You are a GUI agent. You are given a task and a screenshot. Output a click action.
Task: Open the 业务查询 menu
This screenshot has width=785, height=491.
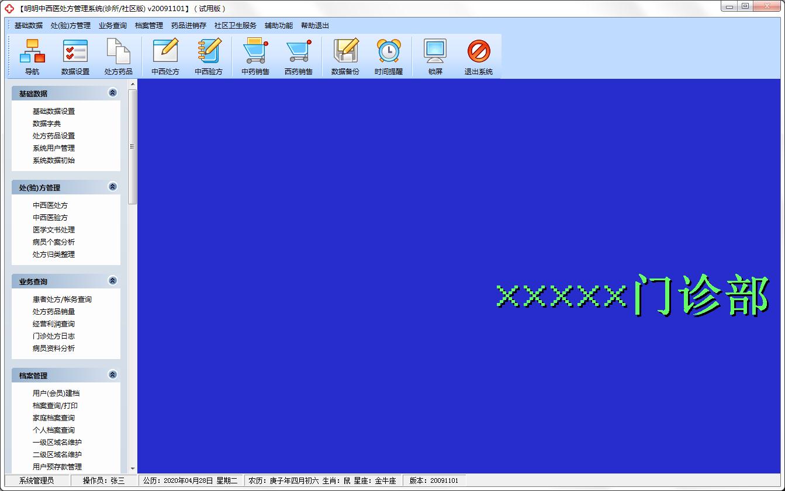coord(113,26)
